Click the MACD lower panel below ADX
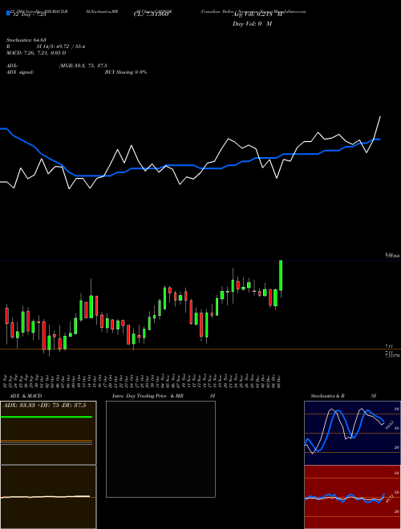 point(48,497)
